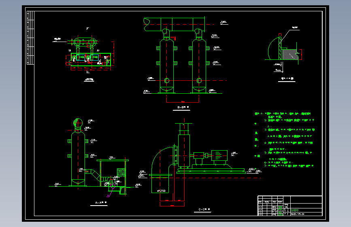Image resolution: width=351 pixels, height=227 pixels.
Task: Select the canopy roof in A-A section
Action: (x=113, y=160)
